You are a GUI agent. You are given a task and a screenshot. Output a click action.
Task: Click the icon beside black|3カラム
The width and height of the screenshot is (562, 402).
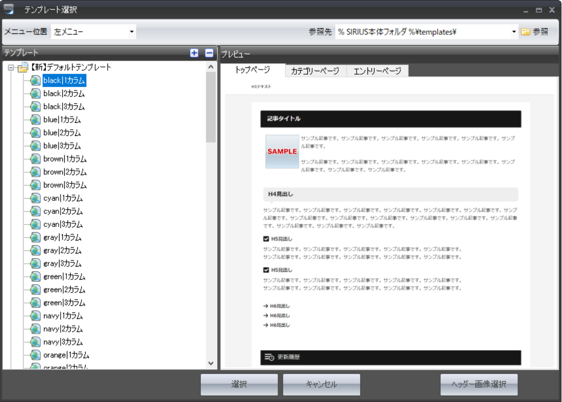[x=35, y=107]
